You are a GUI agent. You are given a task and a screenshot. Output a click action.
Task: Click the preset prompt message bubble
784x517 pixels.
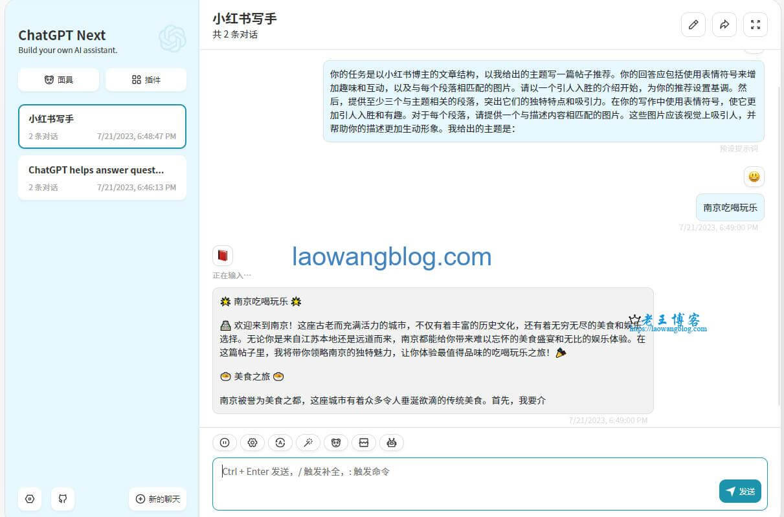[544, 101]
